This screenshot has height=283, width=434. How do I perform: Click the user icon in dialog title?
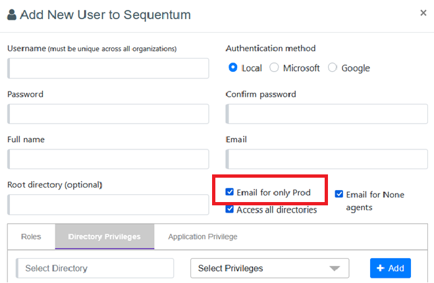(x=12, y=14)
